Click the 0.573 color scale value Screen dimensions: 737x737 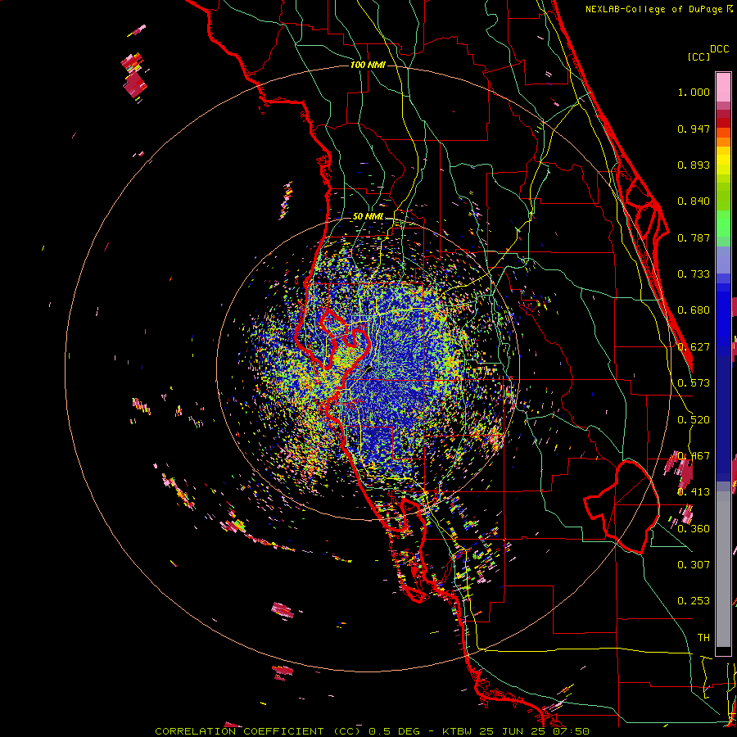click(694, 383)
